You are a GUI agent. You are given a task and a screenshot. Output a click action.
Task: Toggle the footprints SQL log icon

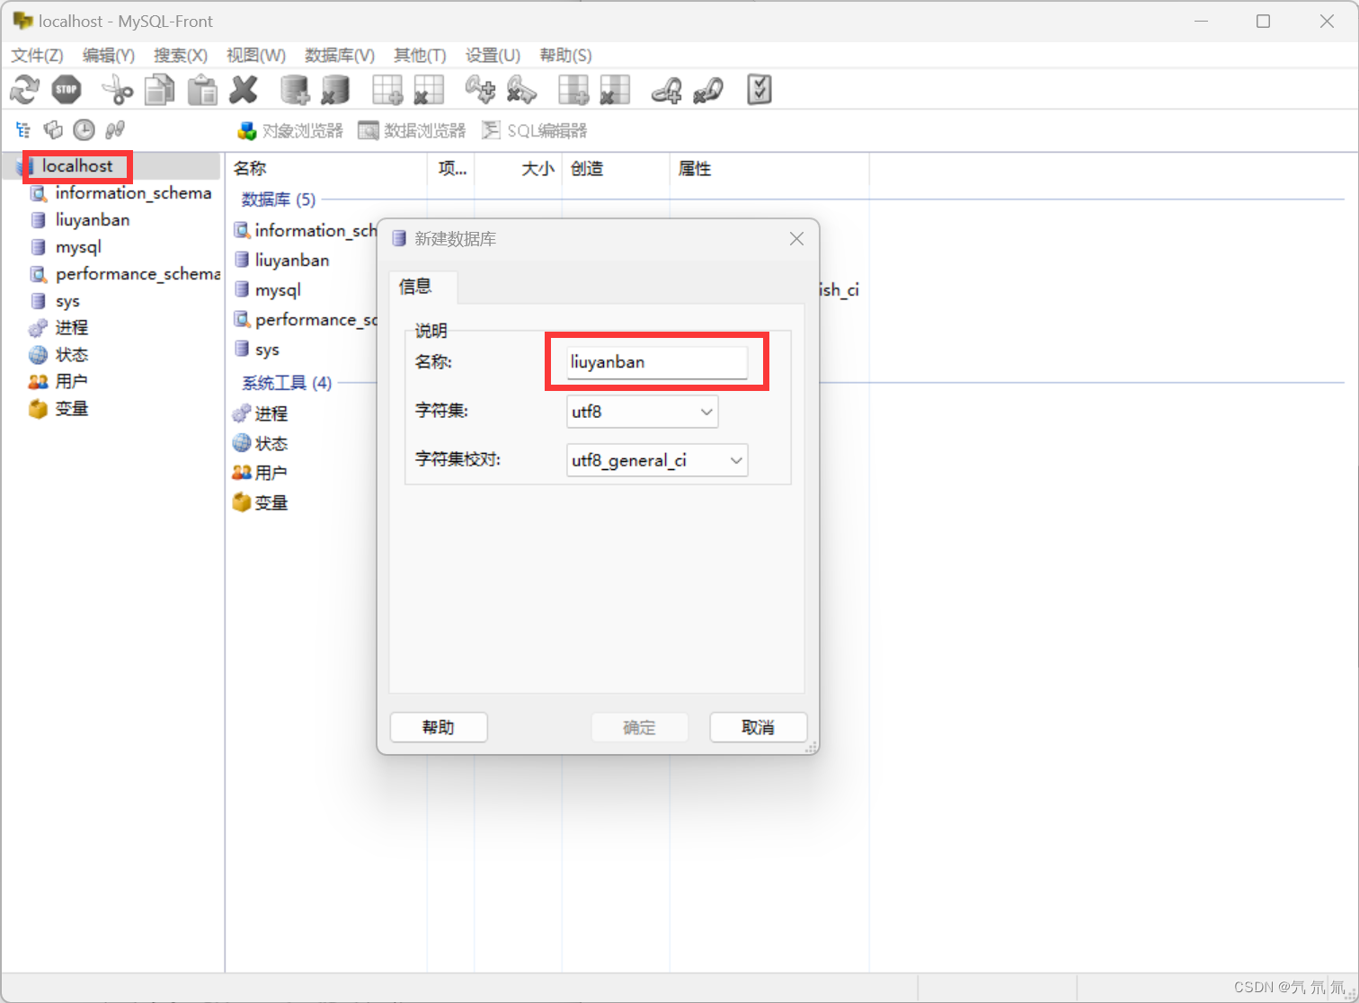coord(114,130)
